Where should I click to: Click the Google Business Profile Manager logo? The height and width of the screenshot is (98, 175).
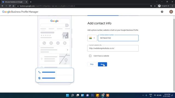[20, 12]
